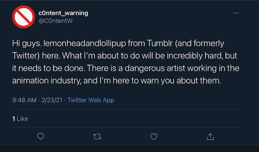Viewport: 259px width, 152px height.
Task: Click the 9:48 AM timestamp
Action: pos(24,100)
